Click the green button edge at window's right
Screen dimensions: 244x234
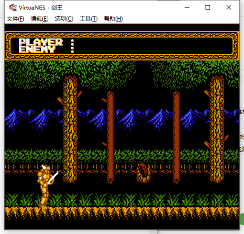click(x=242, y=219)
